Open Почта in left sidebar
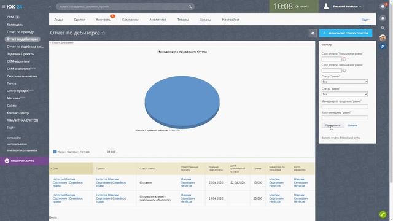Viewport: 393px width, 221px height. pos(11,83)
